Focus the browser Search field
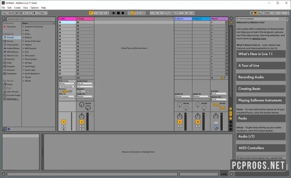 (31, 19)
